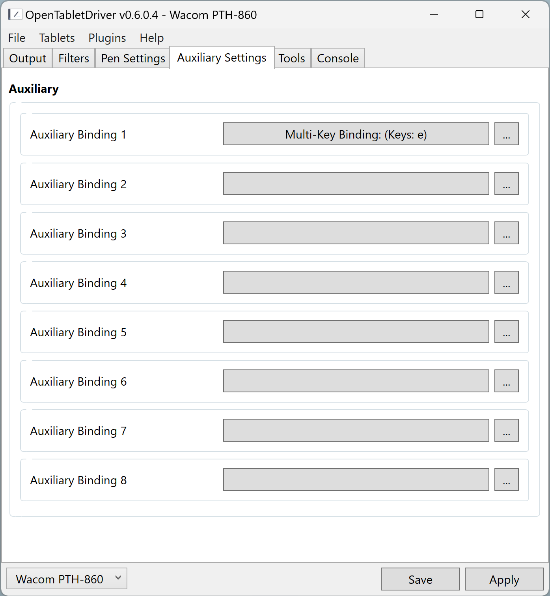The height and width of the screenshot is (596, 550).
Task: Expand the Wacom PTH-860 tablet dropdown
Action: 67,579
